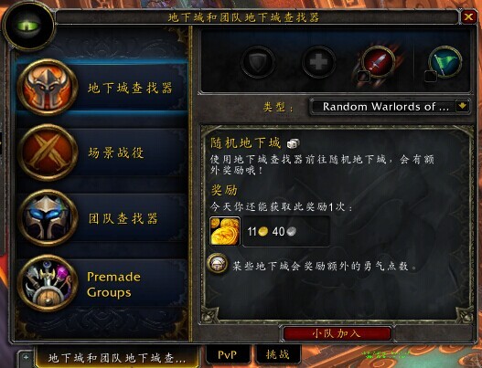Viewport: 482px width, 368px height.
Task: Select the tank role shield icon
Action: tap(258, 62)
